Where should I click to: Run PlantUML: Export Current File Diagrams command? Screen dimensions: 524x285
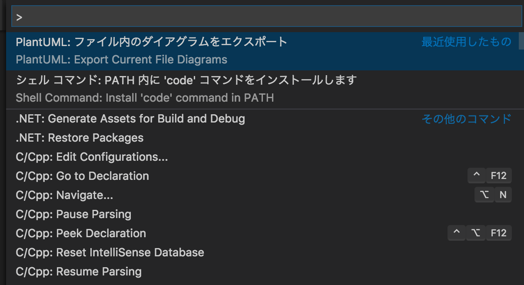click(262, 51)
